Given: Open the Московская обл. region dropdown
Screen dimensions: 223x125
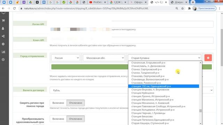Looking at the screenshot, I should click(x=104, y=58).
